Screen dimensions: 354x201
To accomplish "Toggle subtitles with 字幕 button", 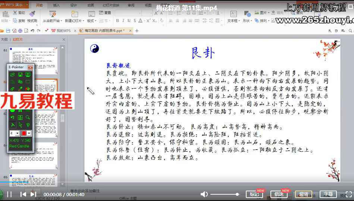I will pos(328,194).
